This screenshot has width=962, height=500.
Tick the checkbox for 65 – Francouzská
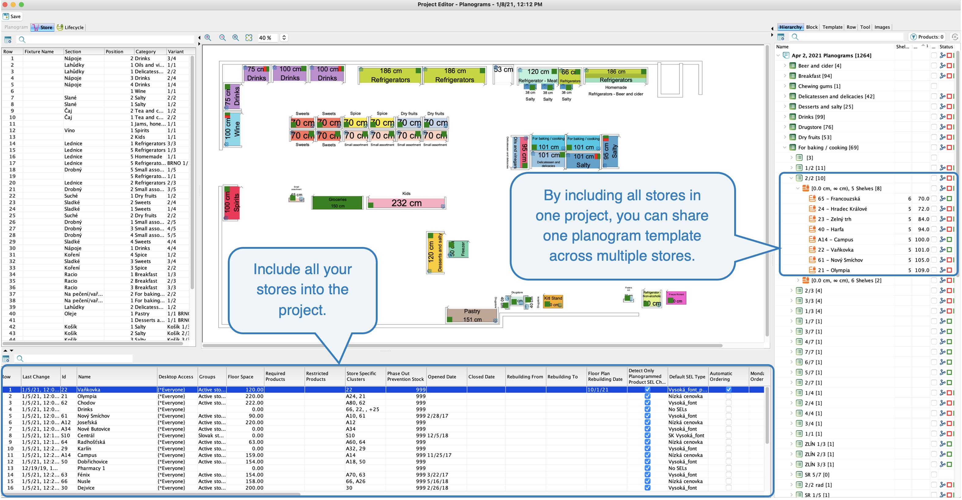[934, 199]
